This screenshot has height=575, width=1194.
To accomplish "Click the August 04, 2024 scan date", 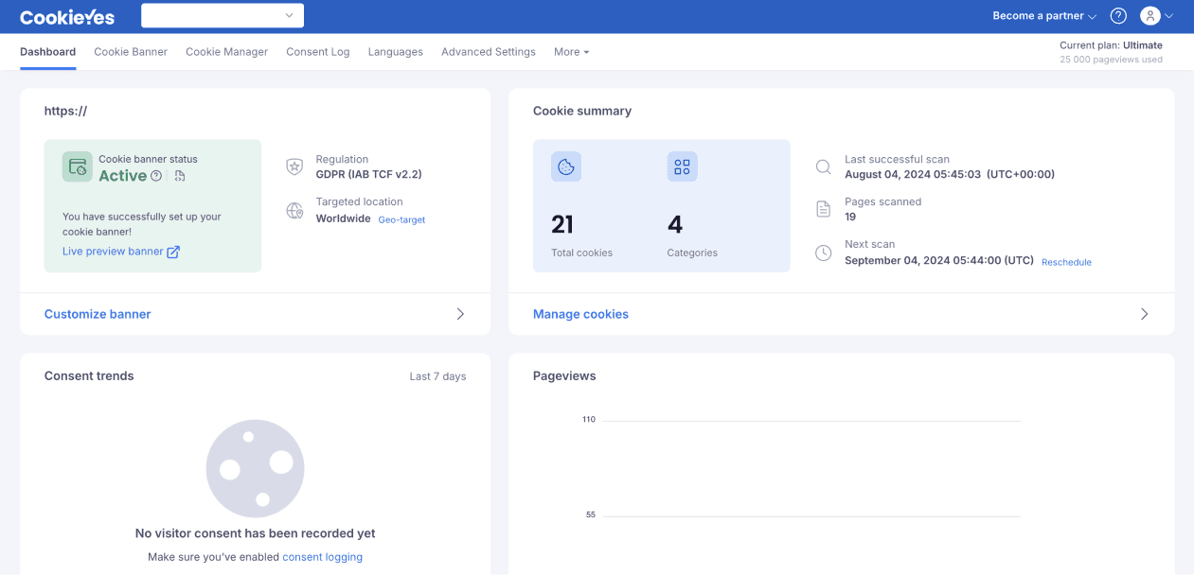I will pyautogui.click(x=950, y=175).
